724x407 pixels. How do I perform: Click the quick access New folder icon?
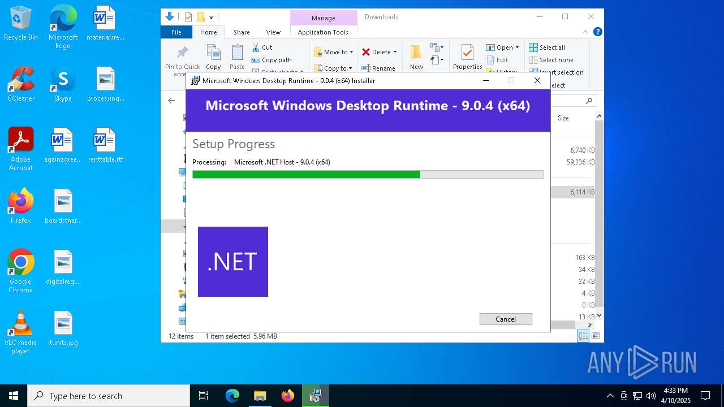coord(200,17)
